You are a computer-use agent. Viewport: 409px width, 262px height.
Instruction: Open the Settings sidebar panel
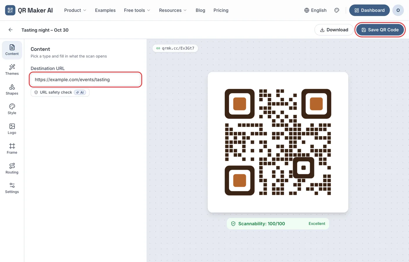(12, 188)
